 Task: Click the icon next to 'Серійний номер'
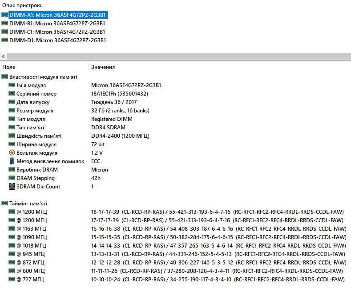pos(12,93)
